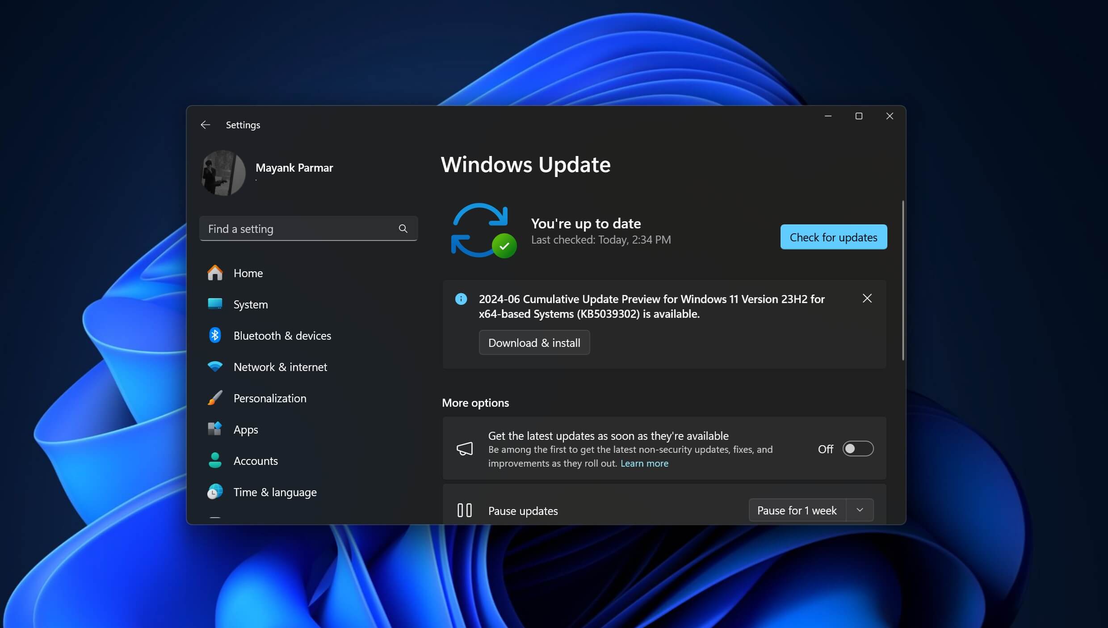The height and width of the screenshot is (628, 1108).
Task: Expand the pause duration dropdown arrow
Action: click(x=860, y=510)
